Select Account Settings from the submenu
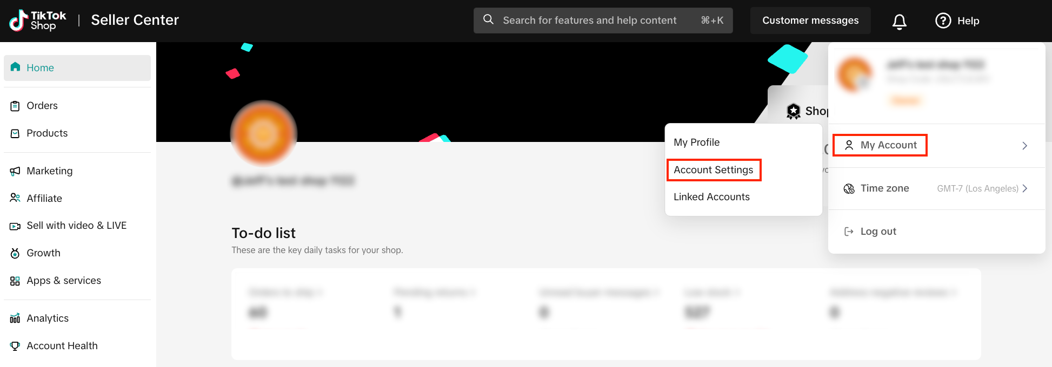The image size is (1052, 367). tap(713, 170)
